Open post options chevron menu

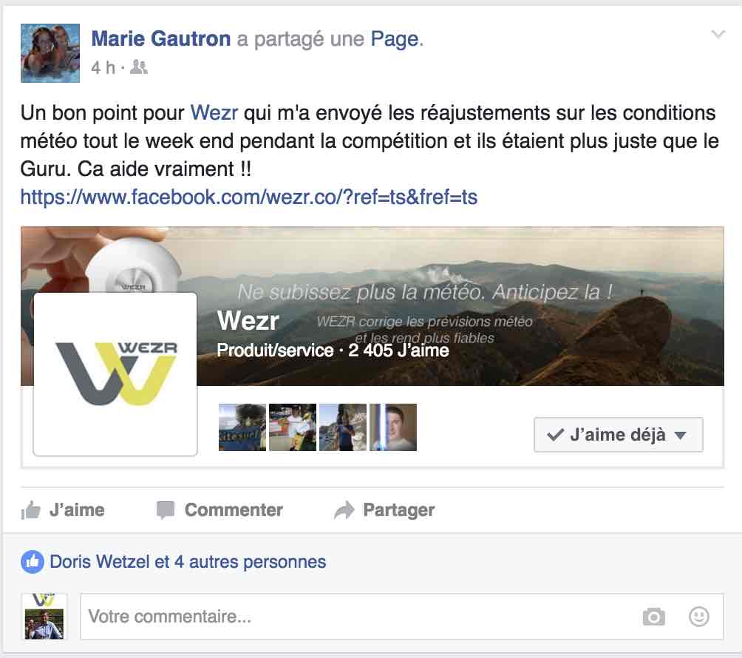[718, 34]
